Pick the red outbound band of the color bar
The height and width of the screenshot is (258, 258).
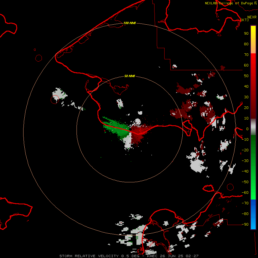(253, 86)
